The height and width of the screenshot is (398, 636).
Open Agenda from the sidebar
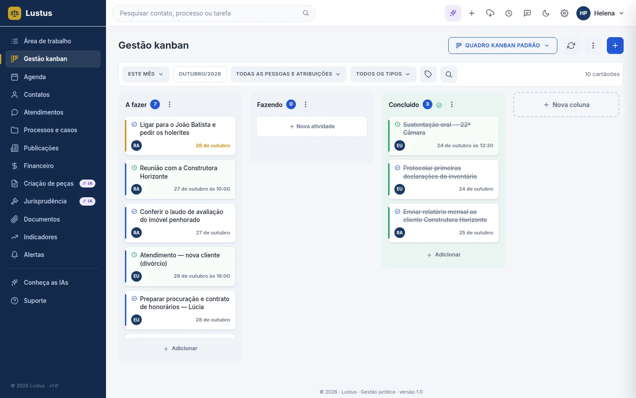tap(53, 77)
